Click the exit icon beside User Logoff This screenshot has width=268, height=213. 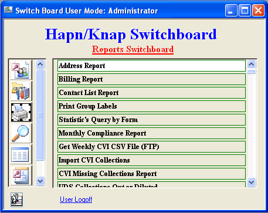(x=16, y=200)
